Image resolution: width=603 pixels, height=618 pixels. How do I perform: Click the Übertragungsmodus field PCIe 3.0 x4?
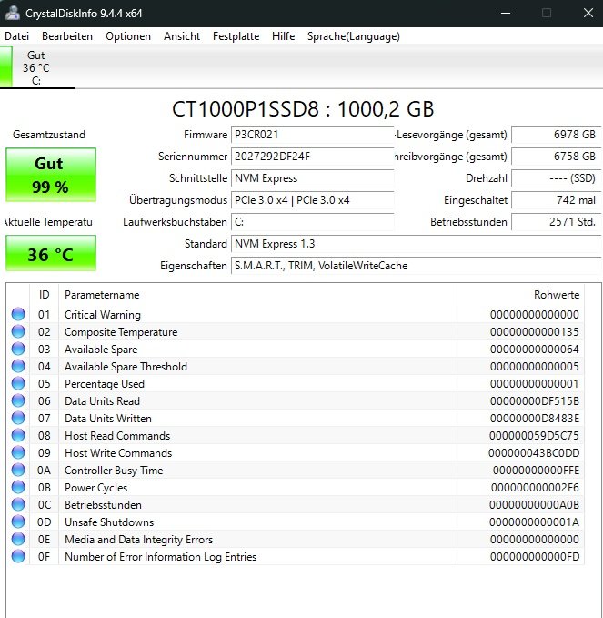point(312,200)
